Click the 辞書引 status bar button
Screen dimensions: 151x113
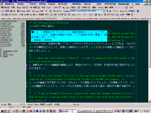pyautogui.click(x=43, y=104)
